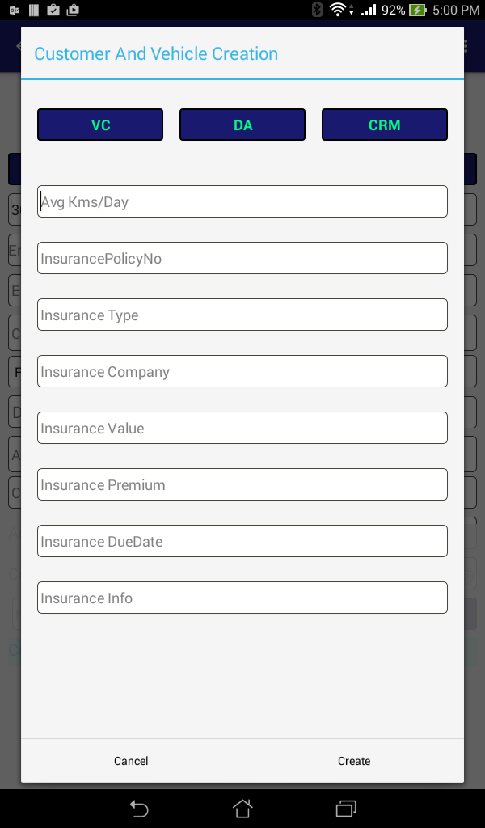Tap the Android home navigation icon
The image size is (485, 828).
point(242,809)
